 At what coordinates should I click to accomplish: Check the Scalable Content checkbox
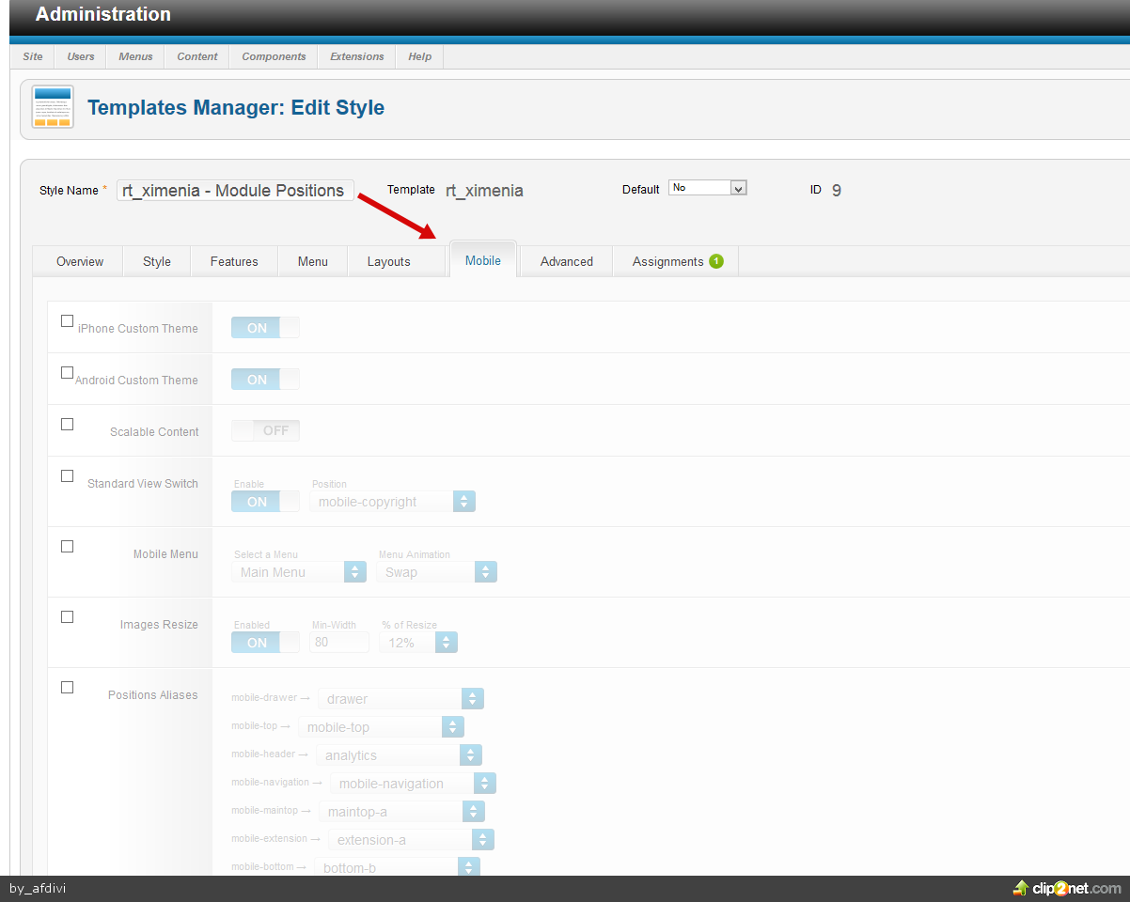(x=67, y=425)
